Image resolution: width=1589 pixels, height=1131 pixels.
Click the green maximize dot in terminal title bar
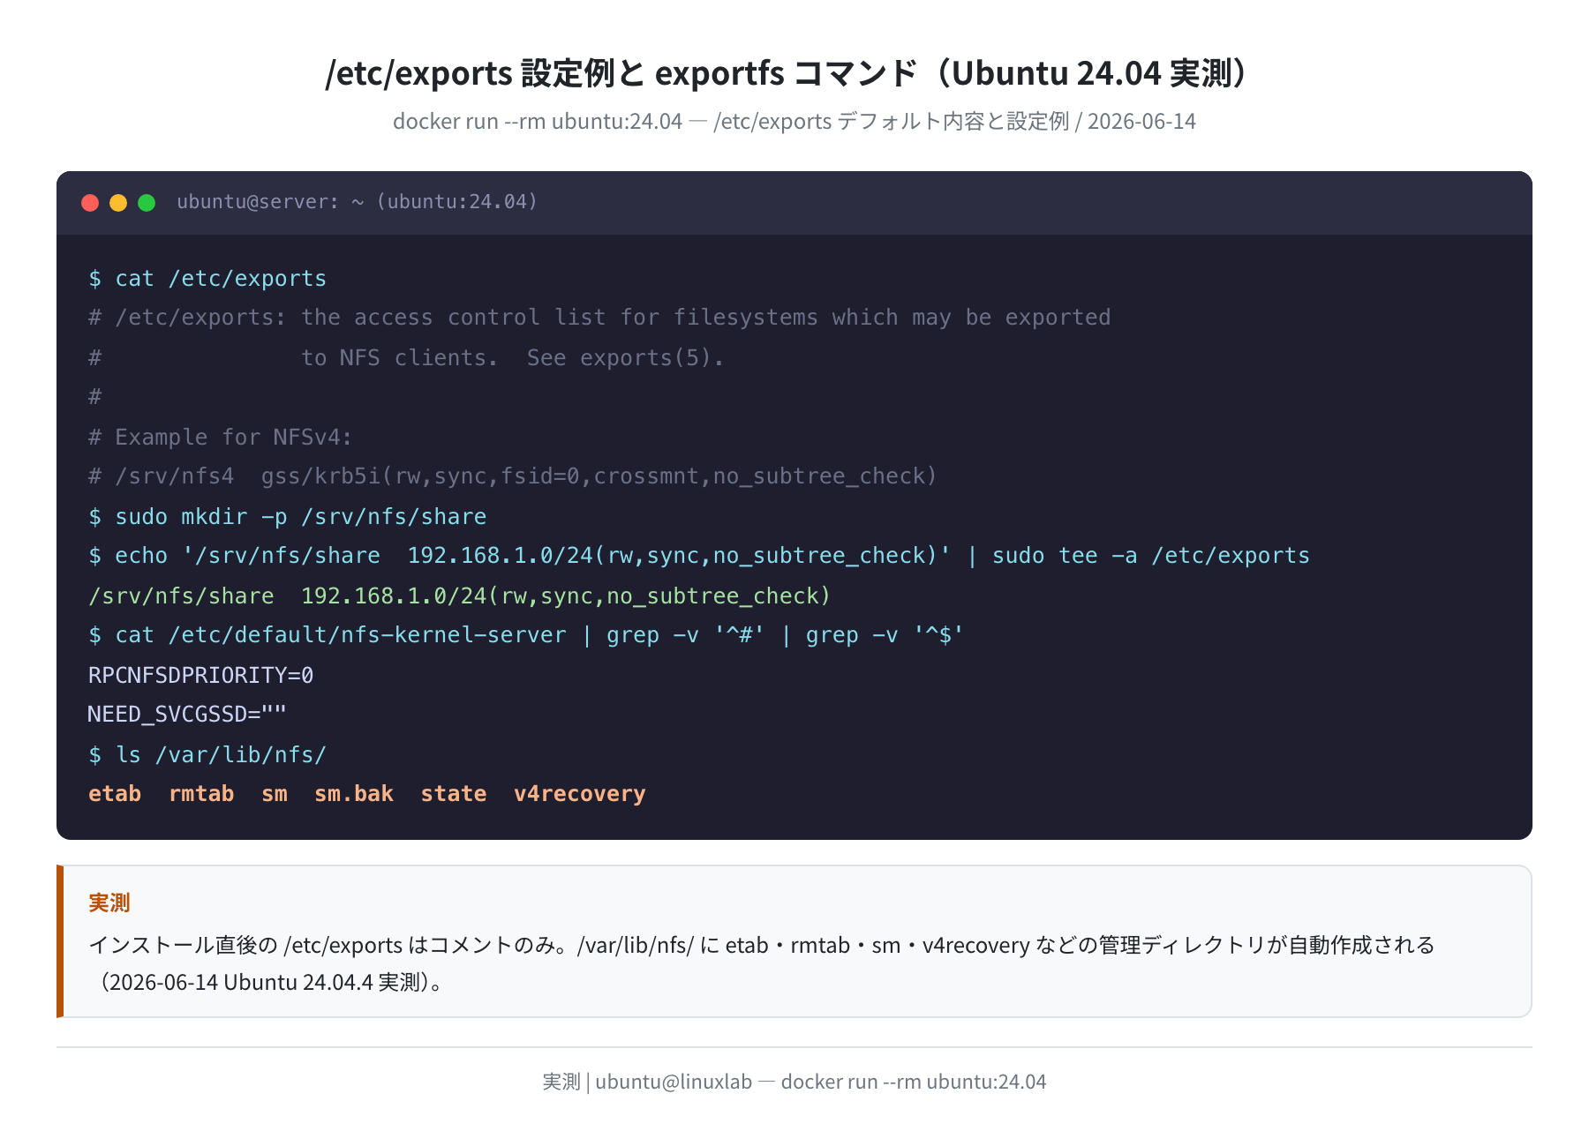(x=147, y=203)
